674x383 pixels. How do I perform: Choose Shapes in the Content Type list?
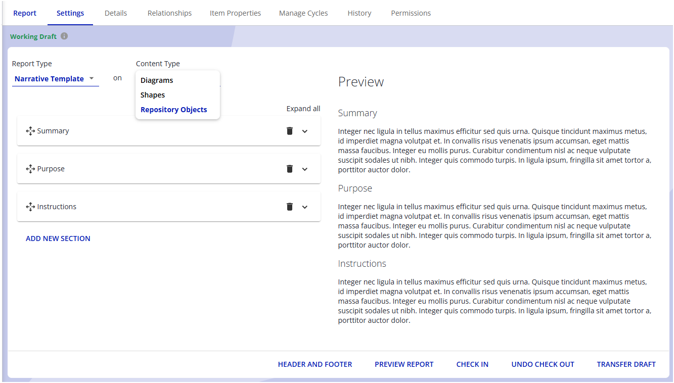tap(153, 95)
